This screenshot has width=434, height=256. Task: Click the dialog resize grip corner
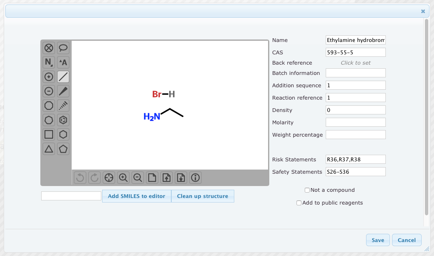tap(427, 249)
